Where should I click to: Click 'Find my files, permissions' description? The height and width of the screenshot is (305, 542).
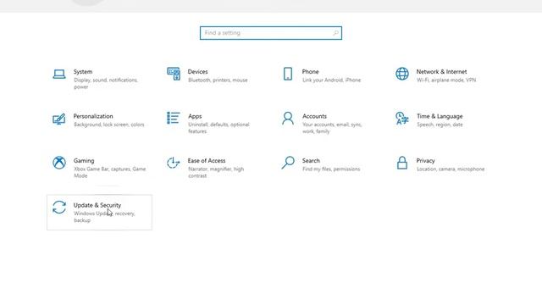point(331,169)
